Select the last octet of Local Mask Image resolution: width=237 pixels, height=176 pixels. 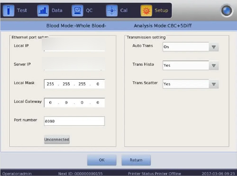pos(98,84)
